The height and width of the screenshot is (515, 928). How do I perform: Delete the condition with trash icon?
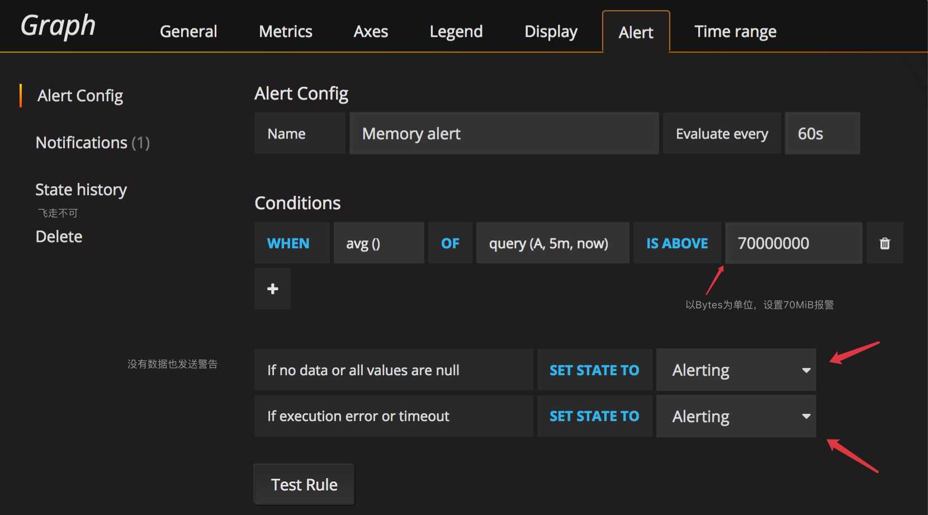point(884,243)
